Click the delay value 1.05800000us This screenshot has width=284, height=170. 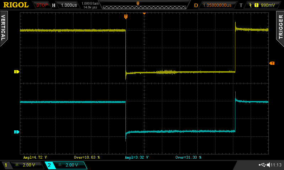pos(217,5)
